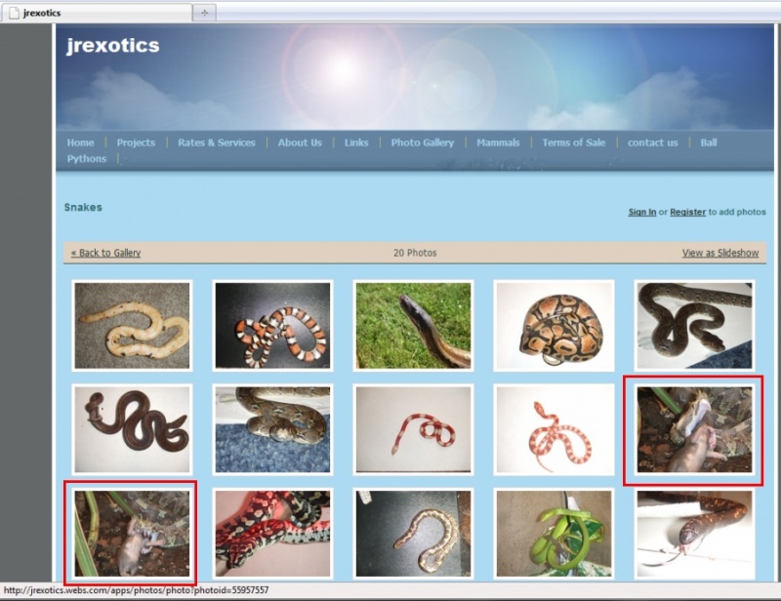
Task: Open the snake on green grass photo
Action: (413, 326)
